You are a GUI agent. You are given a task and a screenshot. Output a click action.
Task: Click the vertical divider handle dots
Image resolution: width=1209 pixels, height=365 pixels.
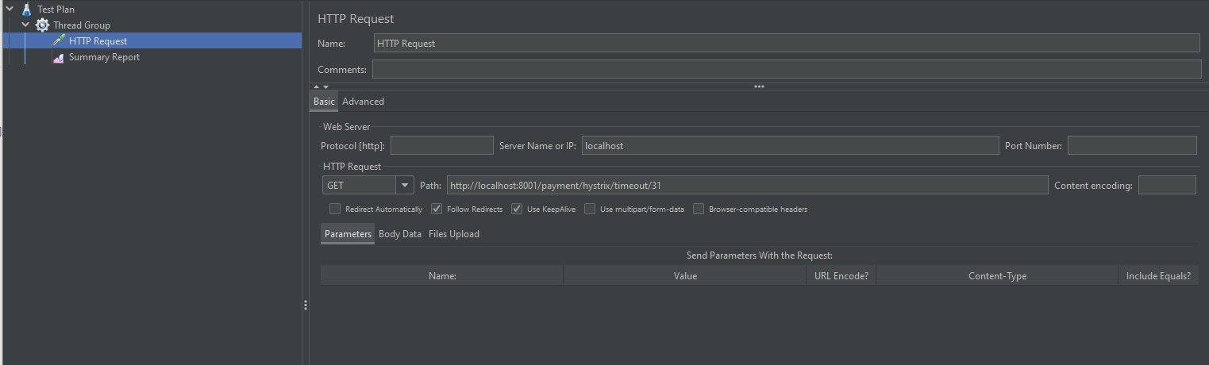click(x=306, y=305)
